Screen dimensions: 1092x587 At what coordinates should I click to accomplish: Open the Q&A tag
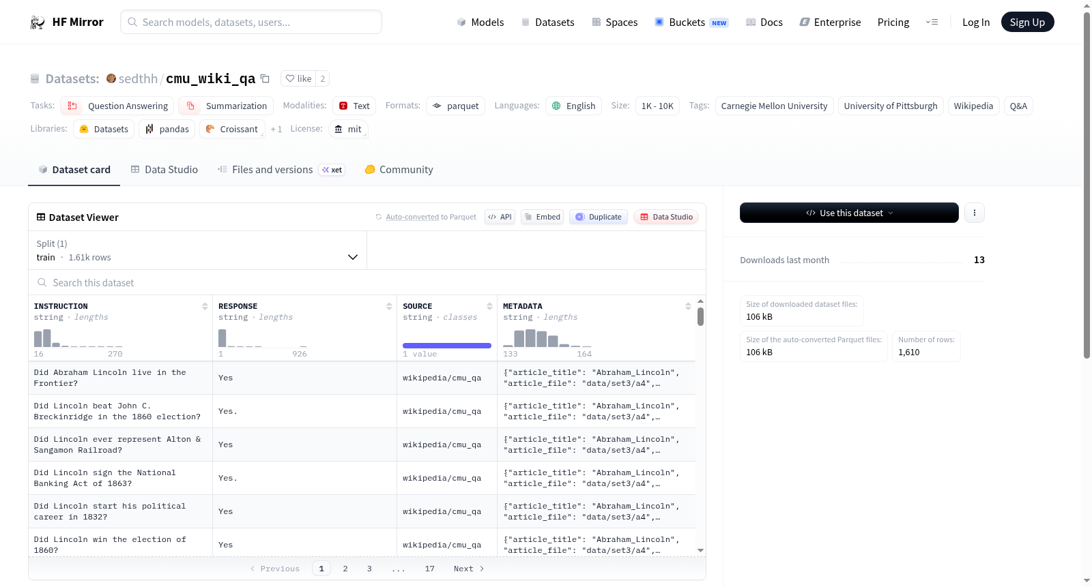pos(1018,106)
